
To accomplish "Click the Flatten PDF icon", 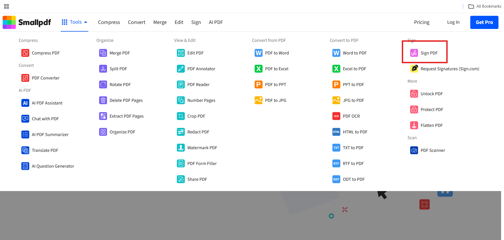I will tap(414, 125).
